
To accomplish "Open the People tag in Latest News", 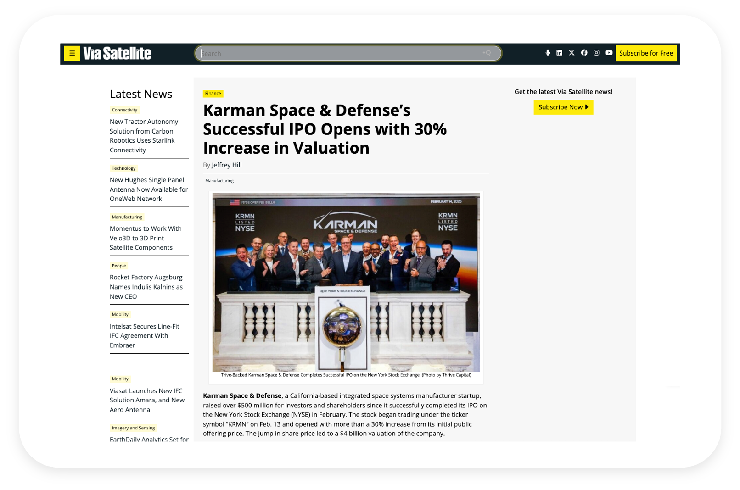I will pos(119,266).
